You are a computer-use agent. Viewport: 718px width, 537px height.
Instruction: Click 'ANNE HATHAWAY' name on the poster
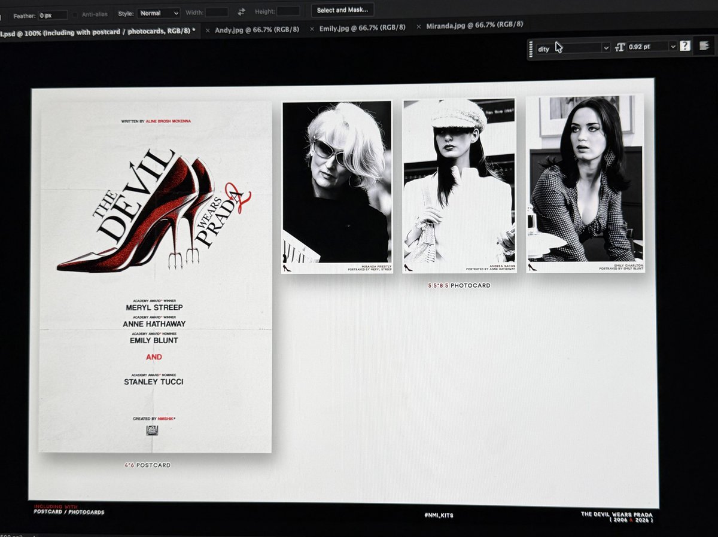point(154,324)
